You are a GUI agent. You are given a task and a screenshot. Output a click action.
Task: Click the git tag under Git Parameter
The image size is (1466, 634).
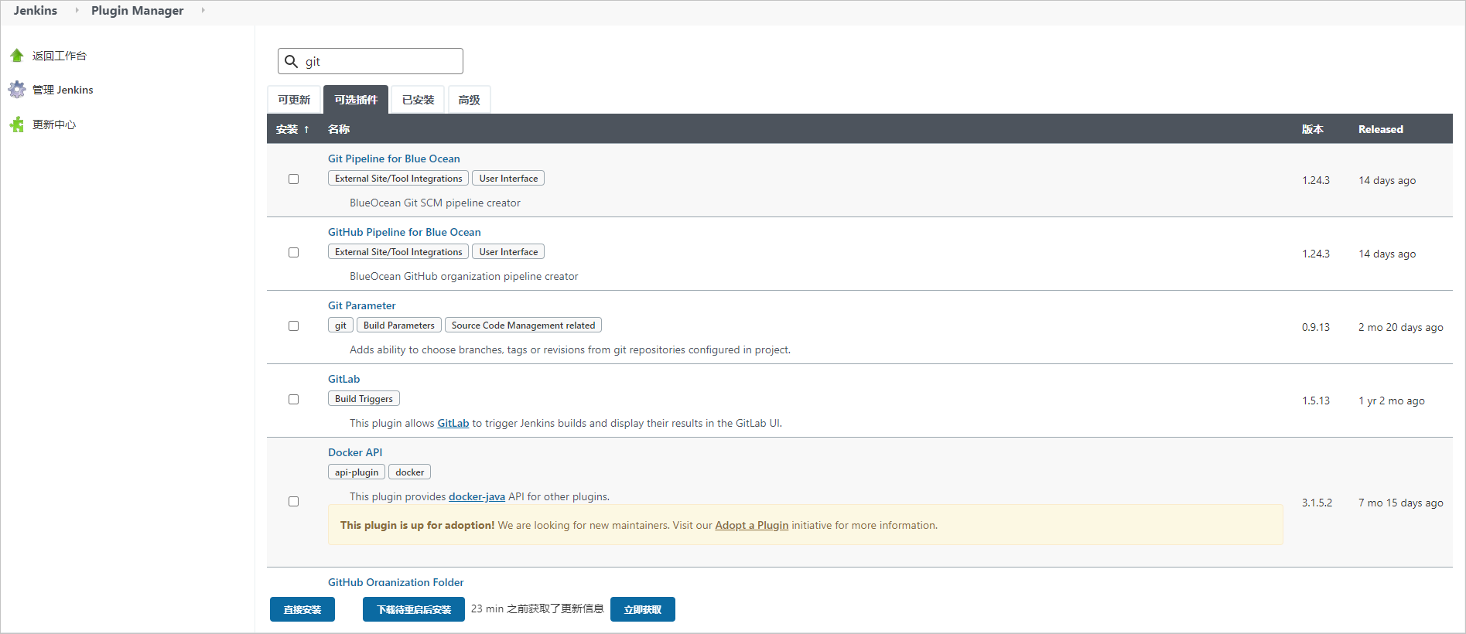pyautogui.click(x=340, y=325)
